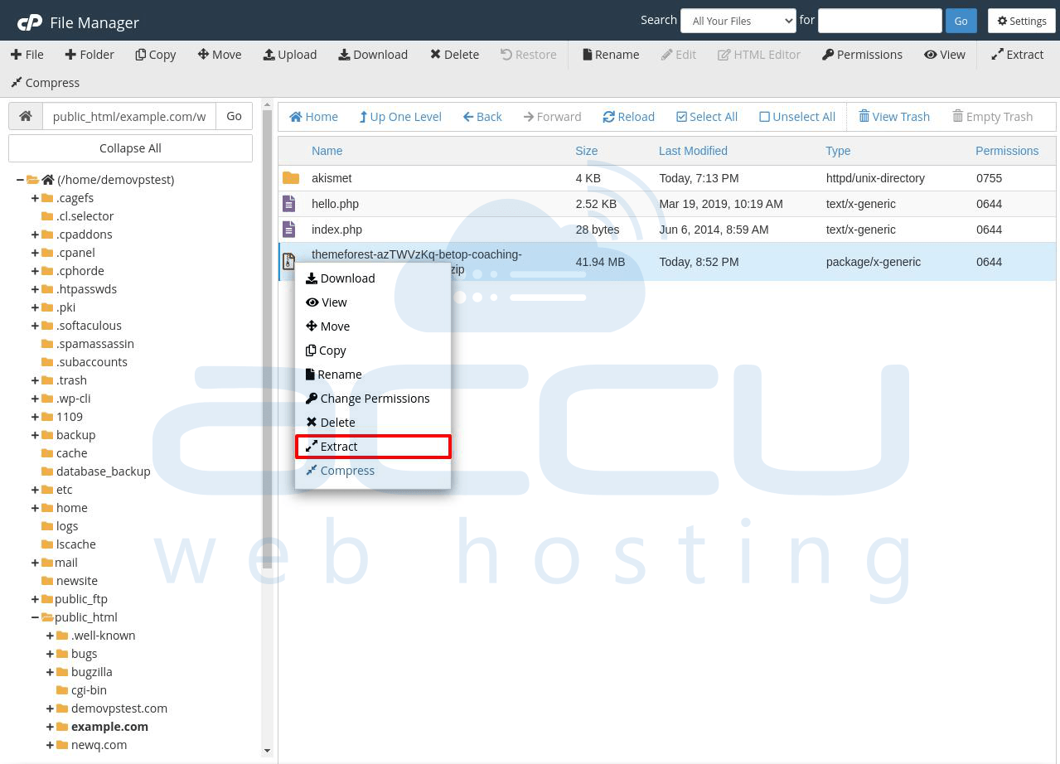
Task: Expand the example.com tree folder
Action: coord(50,727)
